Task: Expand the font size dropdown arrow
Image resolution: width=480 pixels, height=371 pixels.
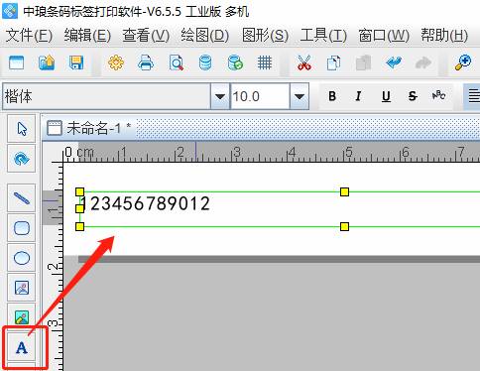Action: [x=300, y=96]
